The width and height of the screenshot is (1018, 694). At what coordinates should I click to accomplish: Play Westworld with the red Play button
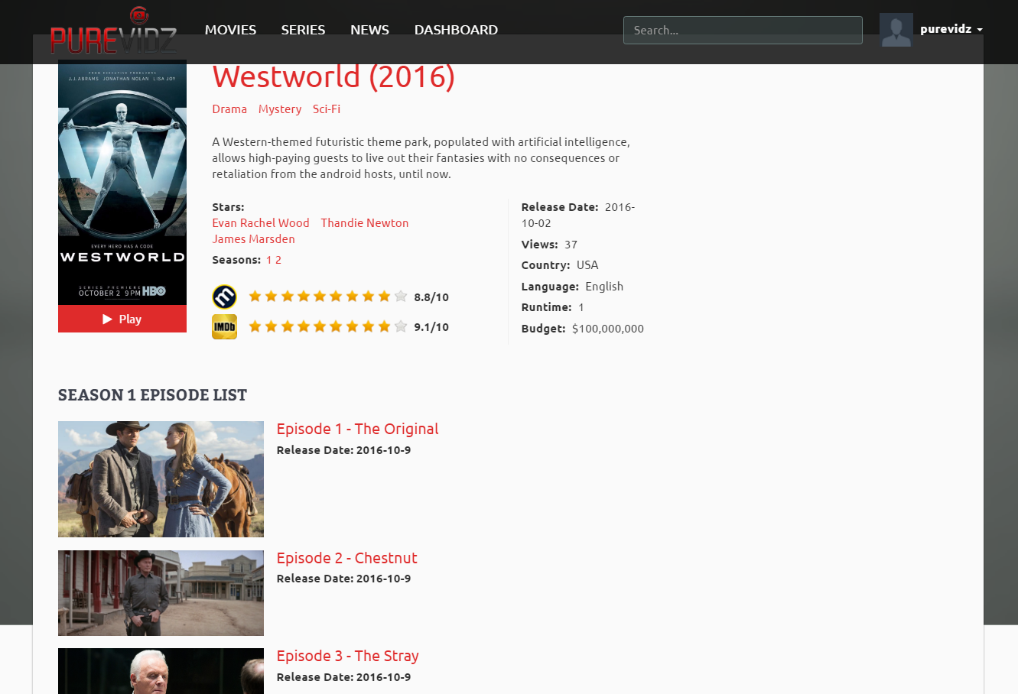[122, 319]
